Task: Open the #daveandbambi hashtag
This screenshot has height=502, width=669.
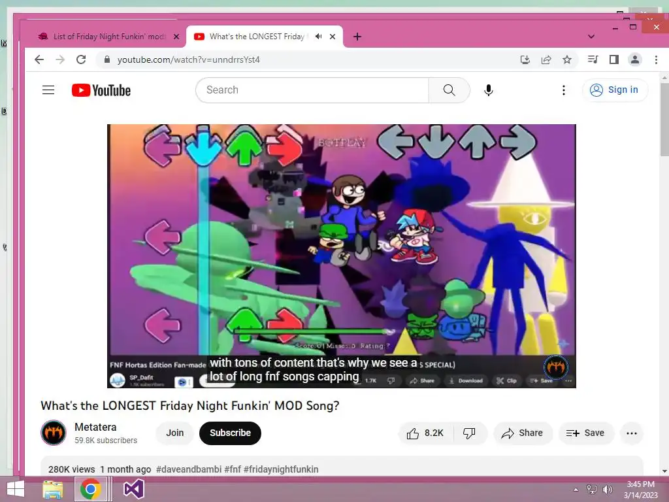Action: (x=189, y=469)
